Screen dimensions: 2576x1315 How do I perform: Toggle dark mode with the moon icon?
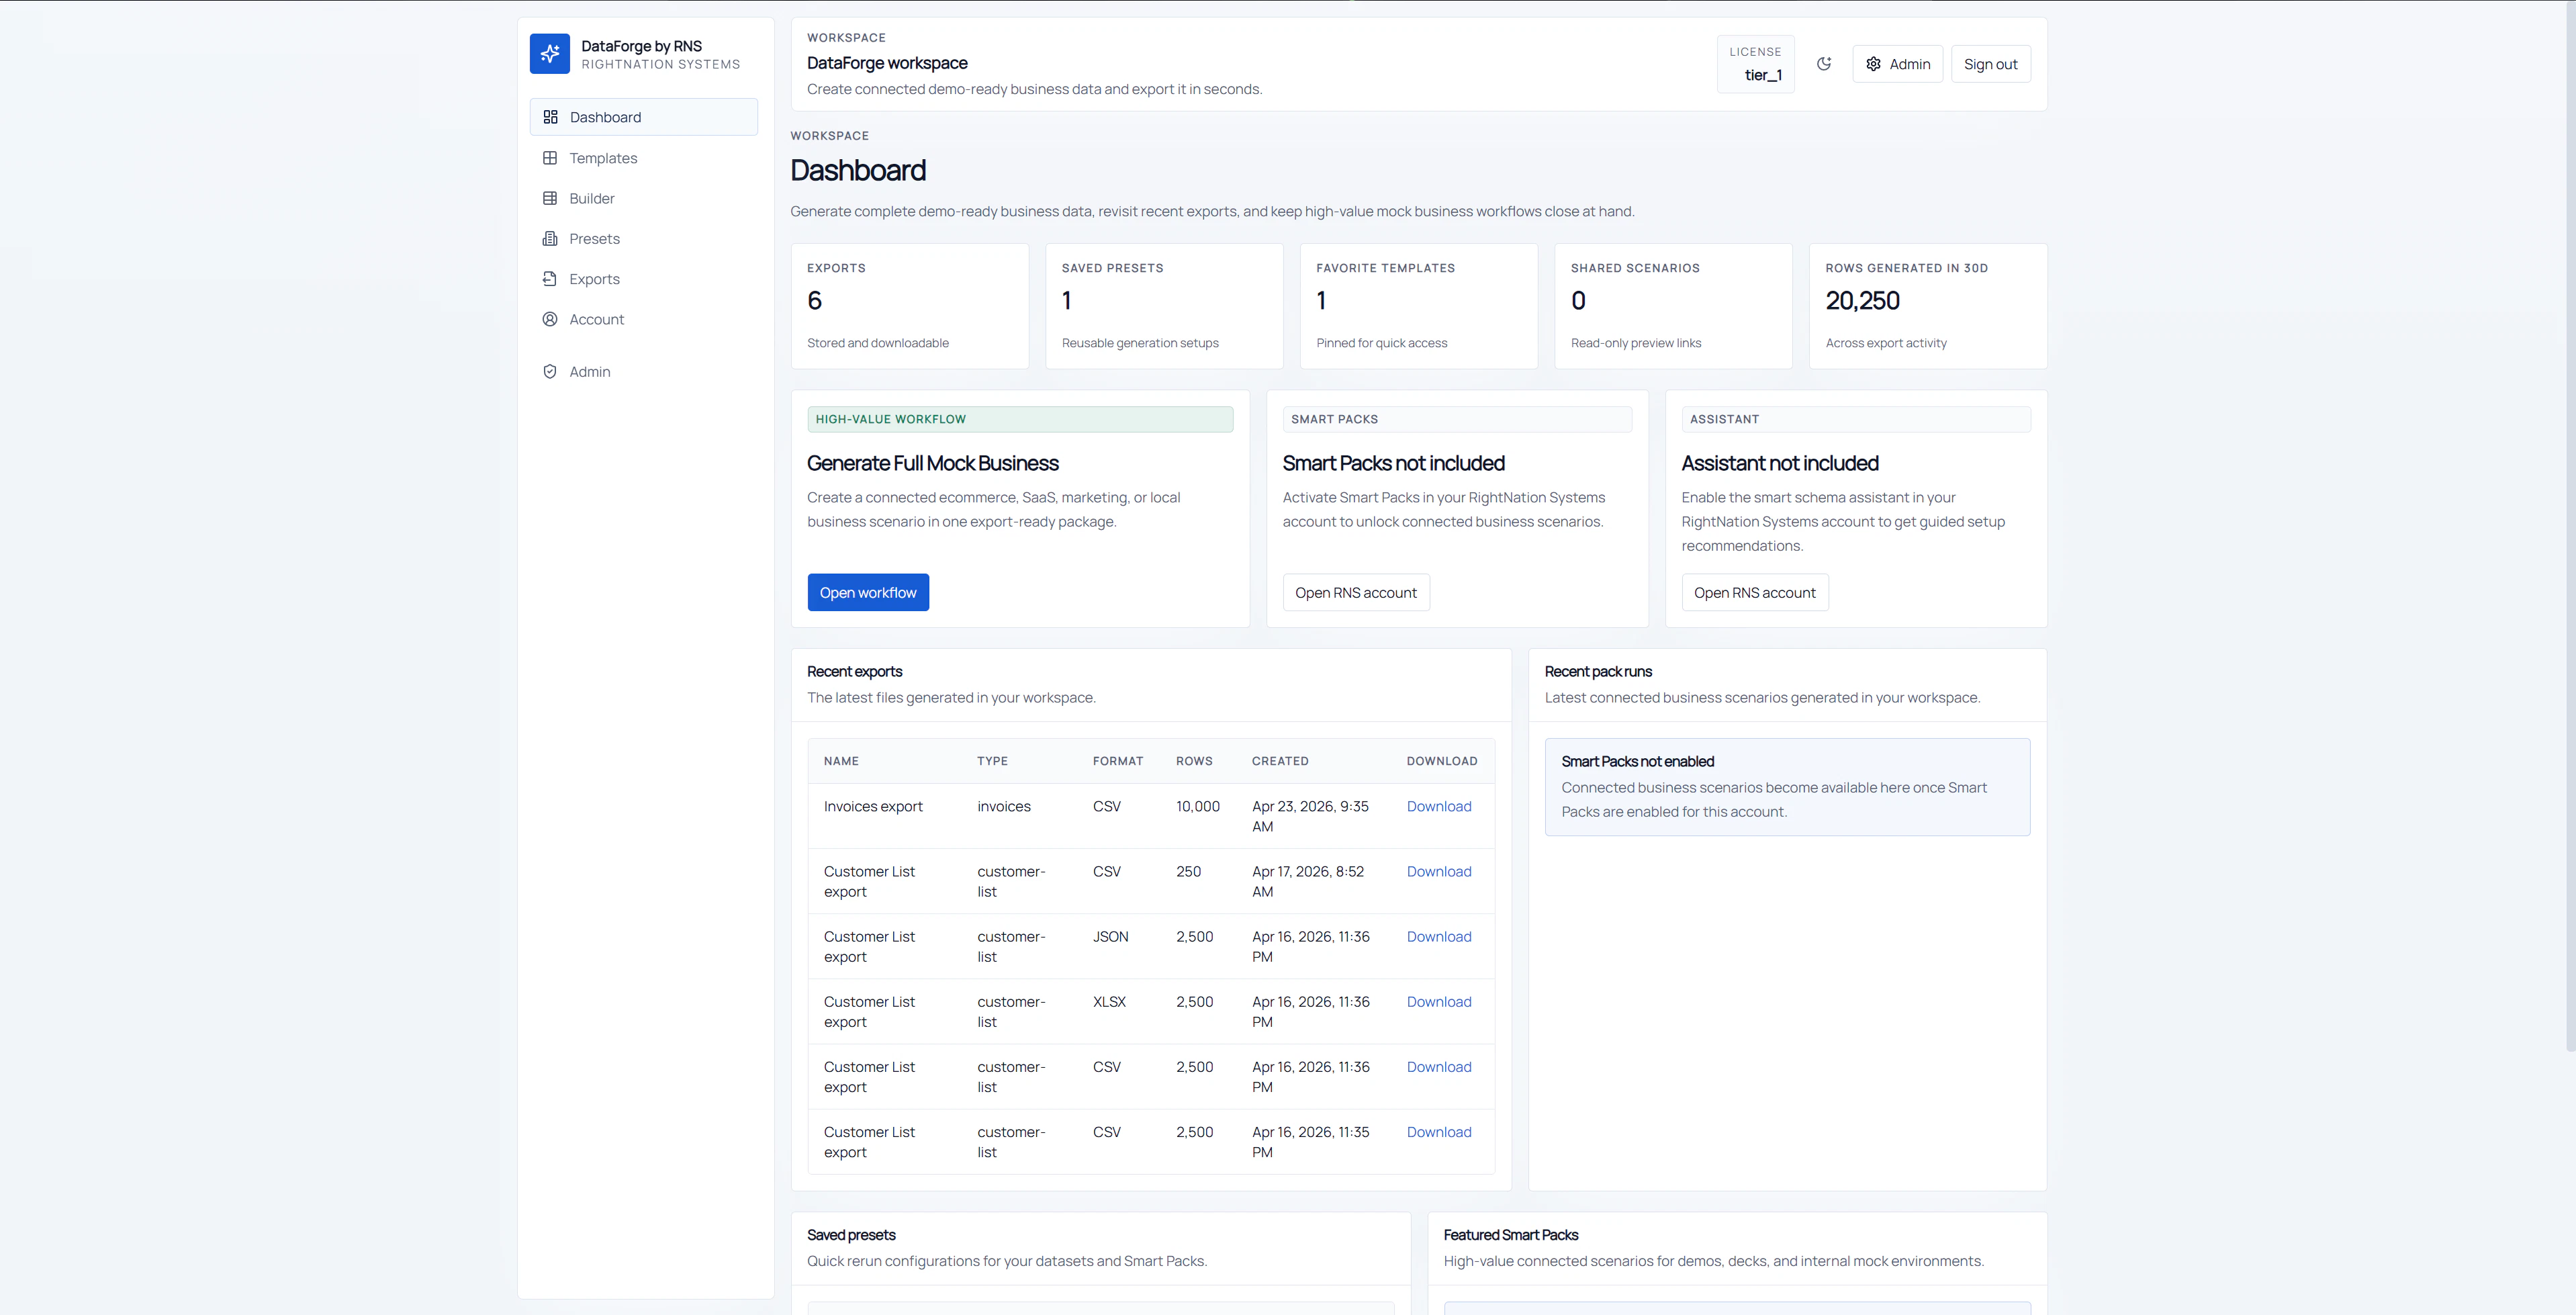tap(1824, 64)
